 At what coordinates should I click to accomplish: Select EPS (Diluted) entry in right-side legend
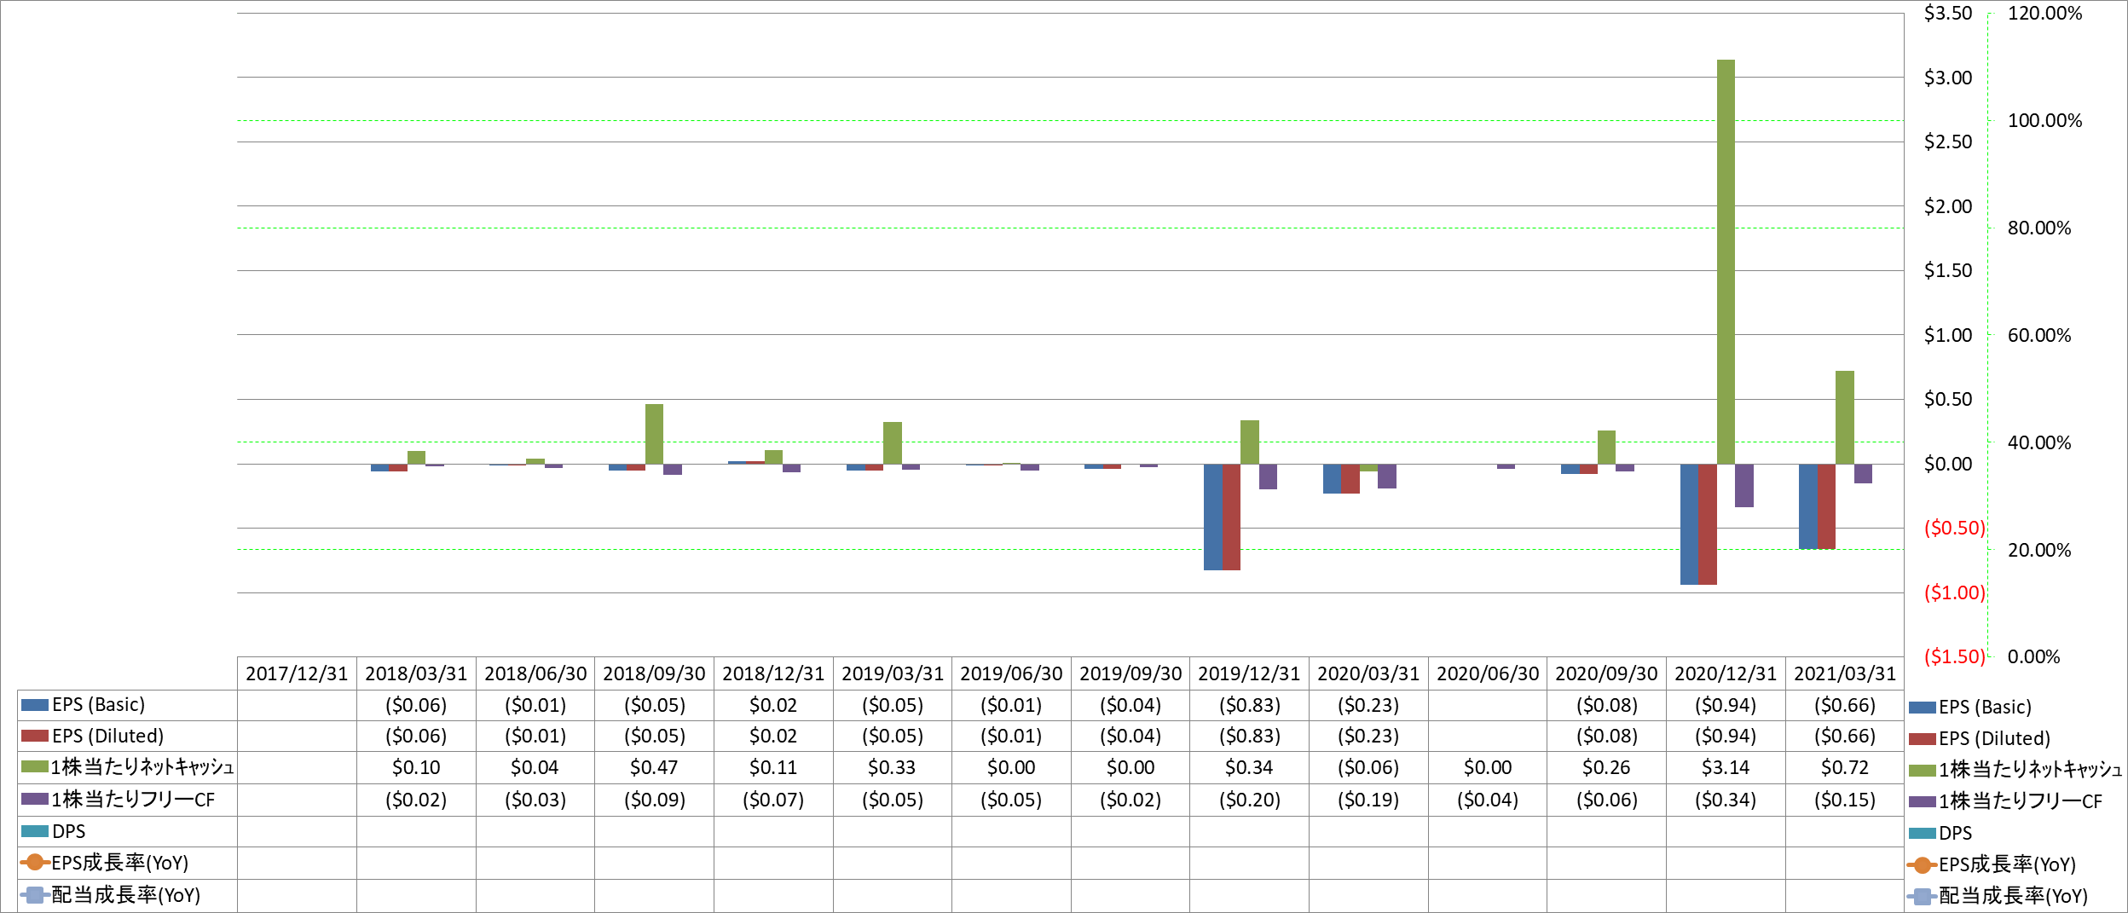click(x=1980, y=739)
